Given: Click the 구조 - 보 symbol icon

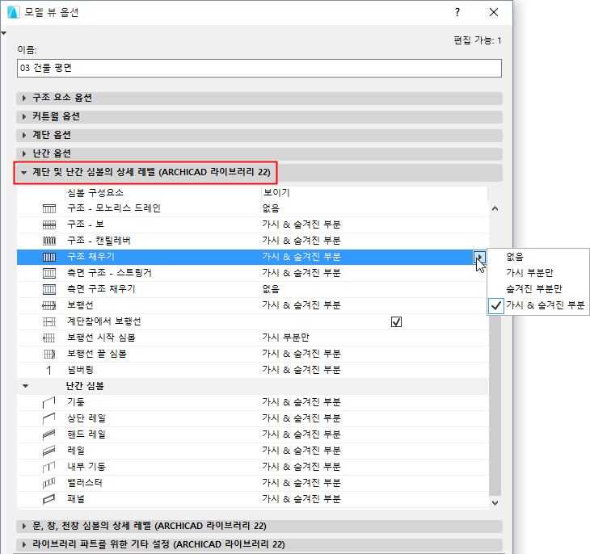Looking at the screenshot, I should (x=49, y=225).
